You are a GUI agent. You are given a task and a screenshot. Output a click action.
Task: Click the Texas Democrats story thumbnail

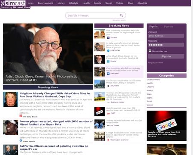100,136
